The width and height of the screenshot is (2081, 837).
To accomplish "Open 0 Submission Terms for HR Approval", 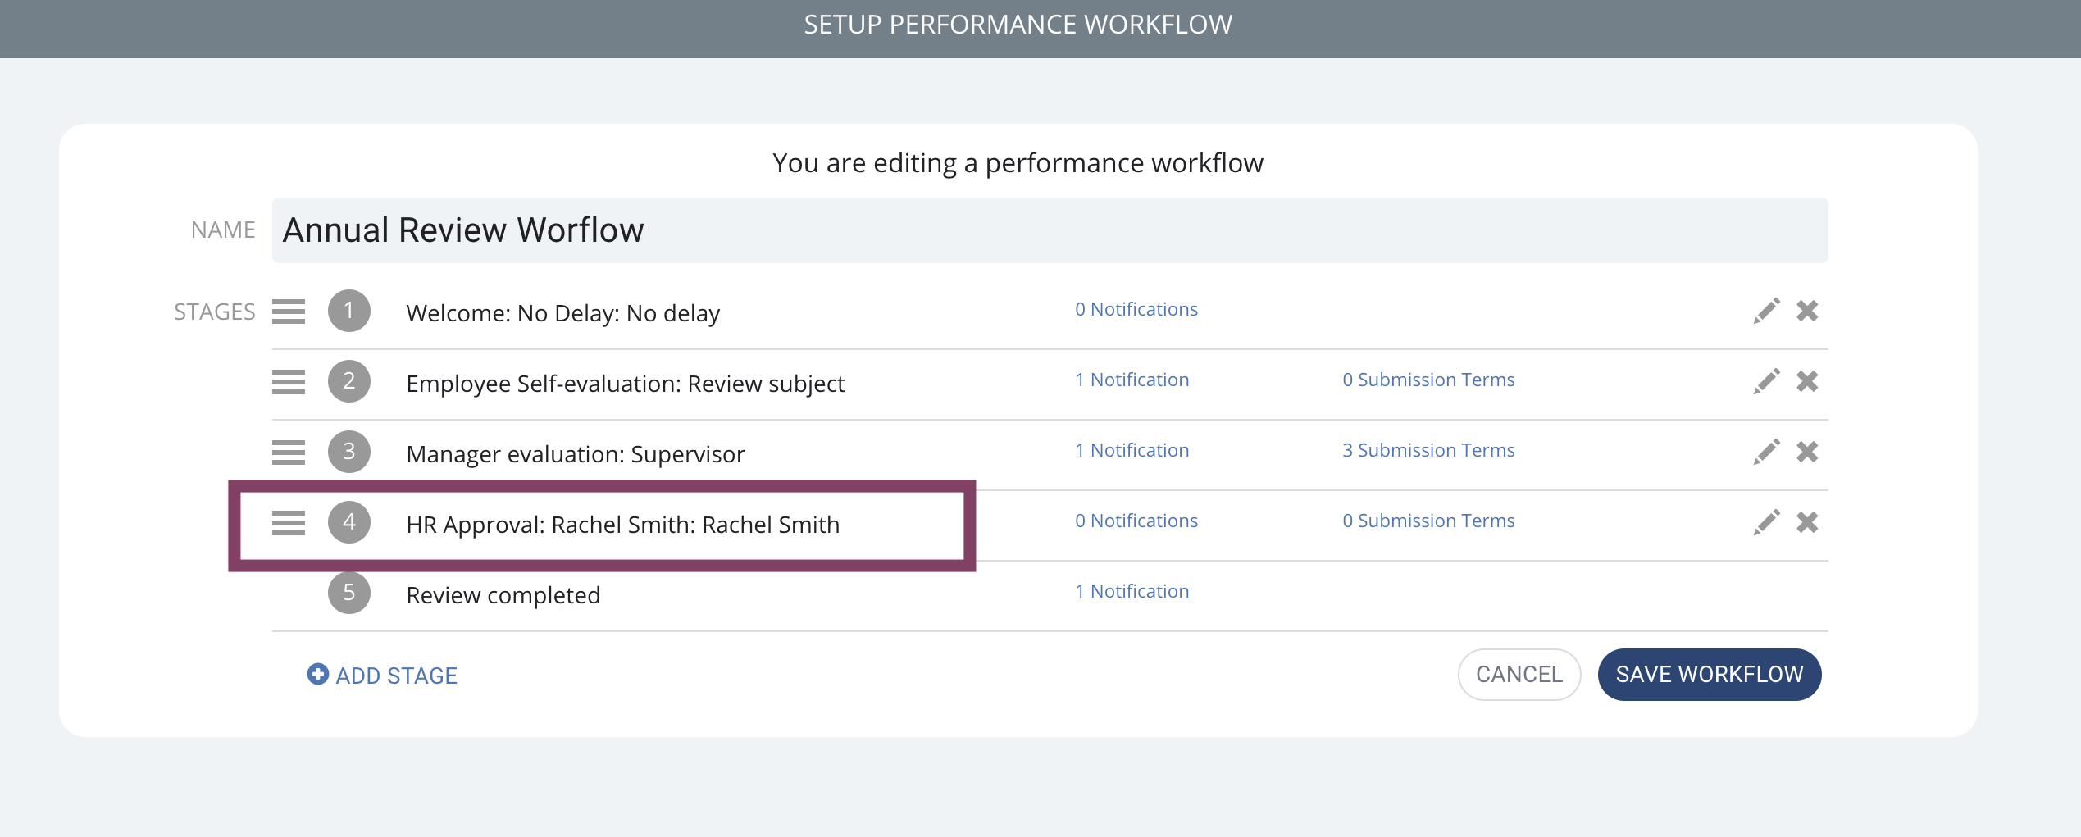I will [1428, 521].
